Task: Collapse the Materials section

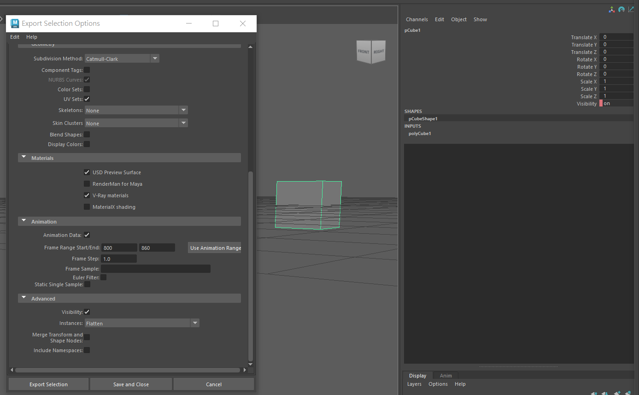Action: click(129, 158)
